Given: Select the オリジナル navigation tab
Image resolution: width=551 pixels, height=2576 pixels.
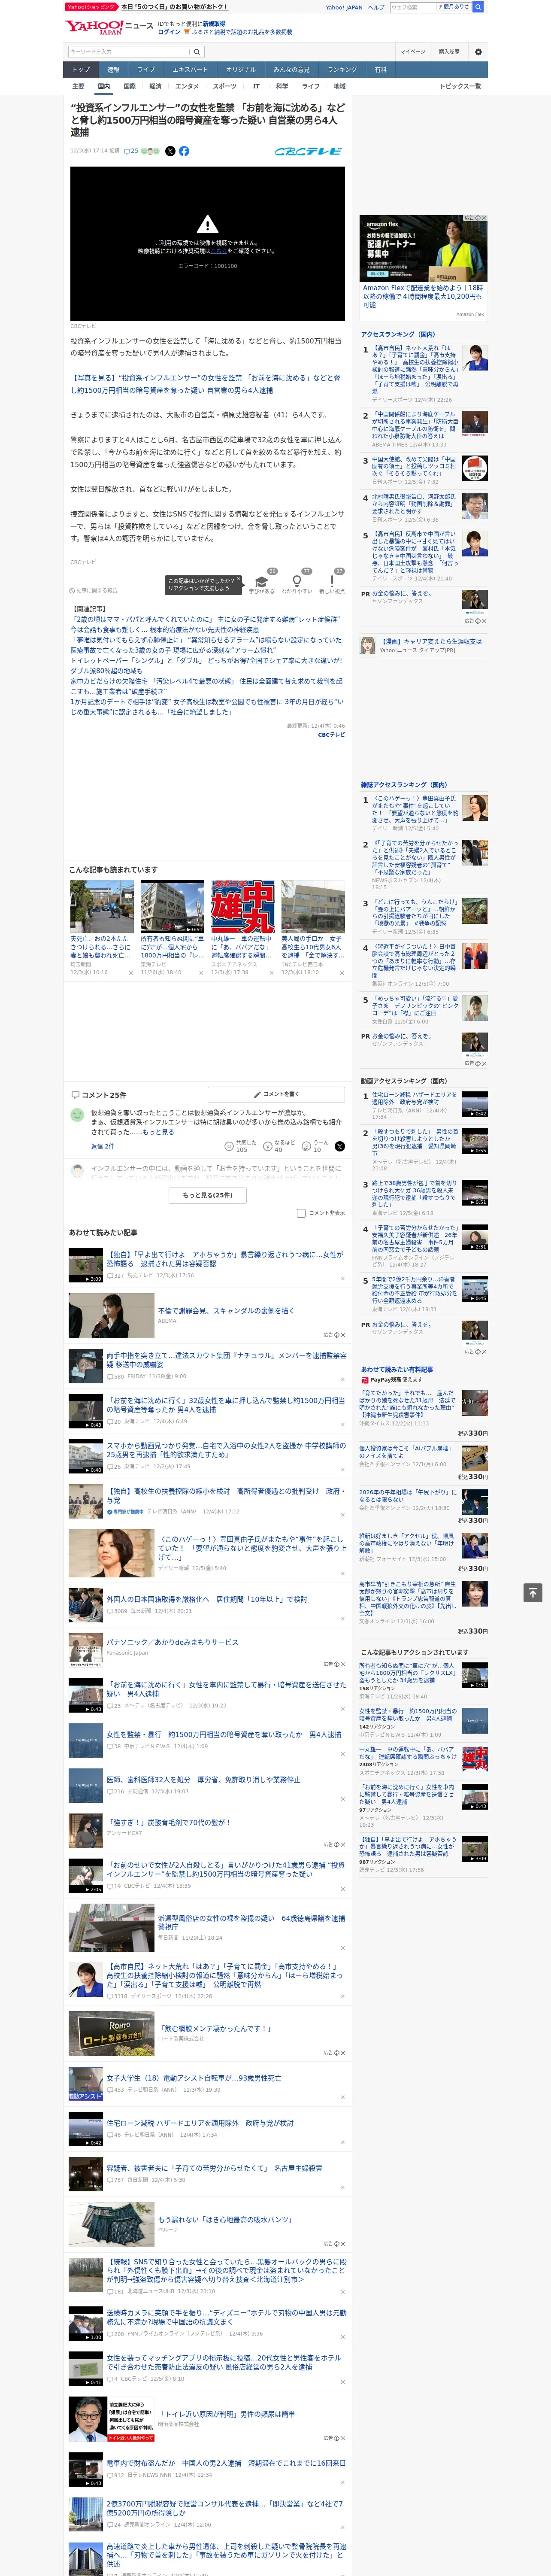Looking at the screenshot, I should [x=241, y=70].
